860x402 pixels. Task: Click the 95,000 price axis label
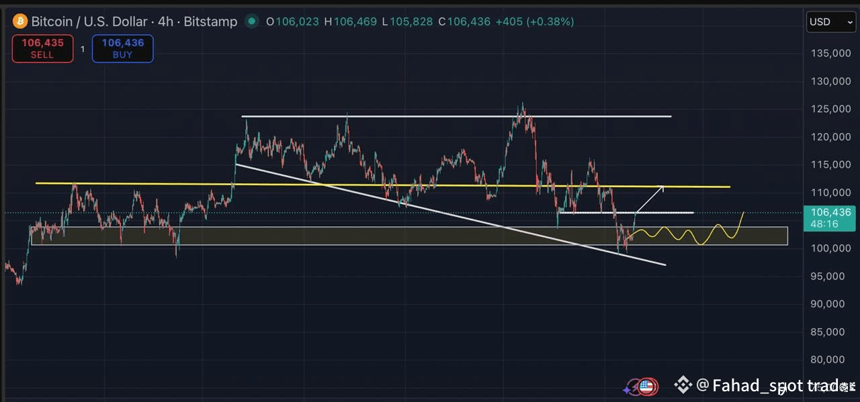click(828, 276)
